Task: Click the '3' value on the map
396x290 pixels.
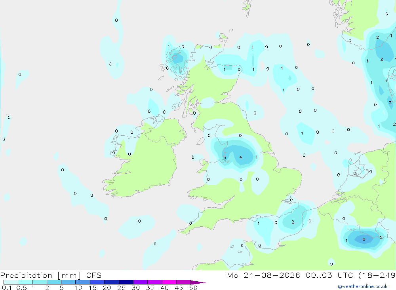Action: [x=225, y=157]
